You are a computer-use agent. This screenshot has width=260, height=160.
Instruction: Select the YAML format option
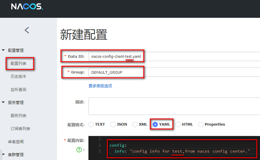pos(155,124)
